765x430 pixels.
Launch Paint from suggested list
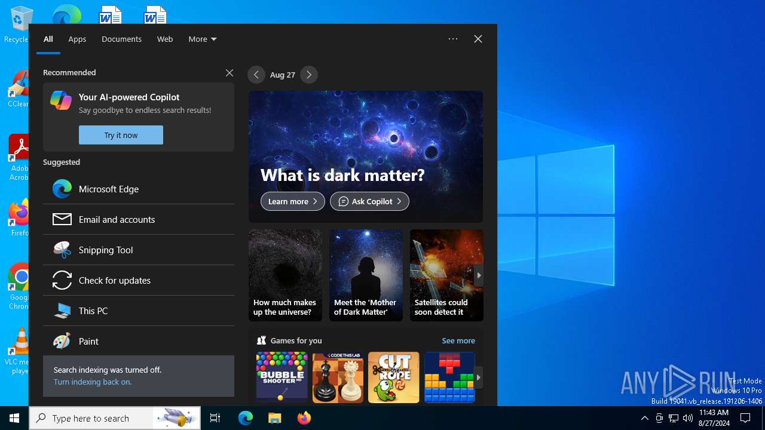click(139, 341)
